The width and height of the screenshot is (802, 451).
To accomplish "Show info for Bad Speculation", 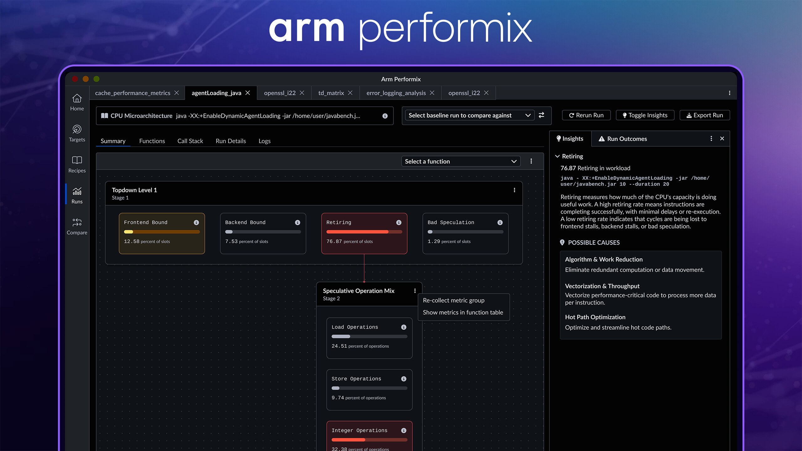I will [500, 222].
